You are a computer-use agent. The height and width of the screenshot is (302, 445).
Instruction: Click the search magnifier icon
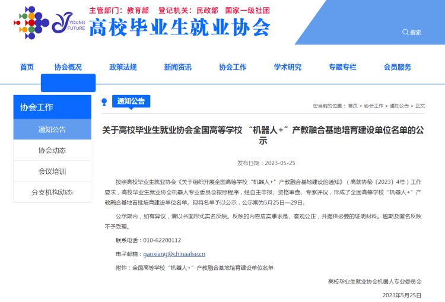(405, 32)
